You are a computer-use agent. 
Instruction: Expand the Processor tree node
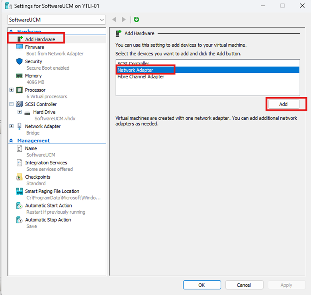(x=12, y=90)
